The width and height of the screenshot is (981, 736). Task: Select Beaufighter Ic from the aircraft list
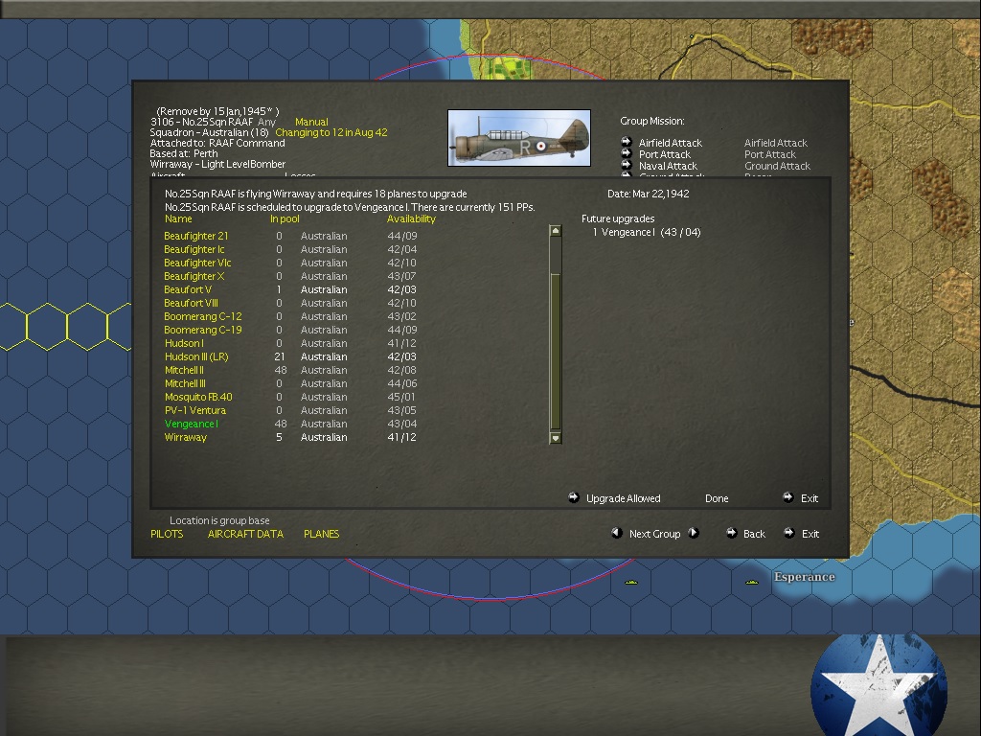[194, 249]
